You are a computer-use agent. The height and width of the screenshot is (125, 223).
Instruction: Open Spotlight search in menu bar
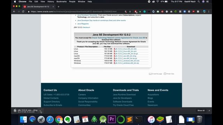(199, 1)
